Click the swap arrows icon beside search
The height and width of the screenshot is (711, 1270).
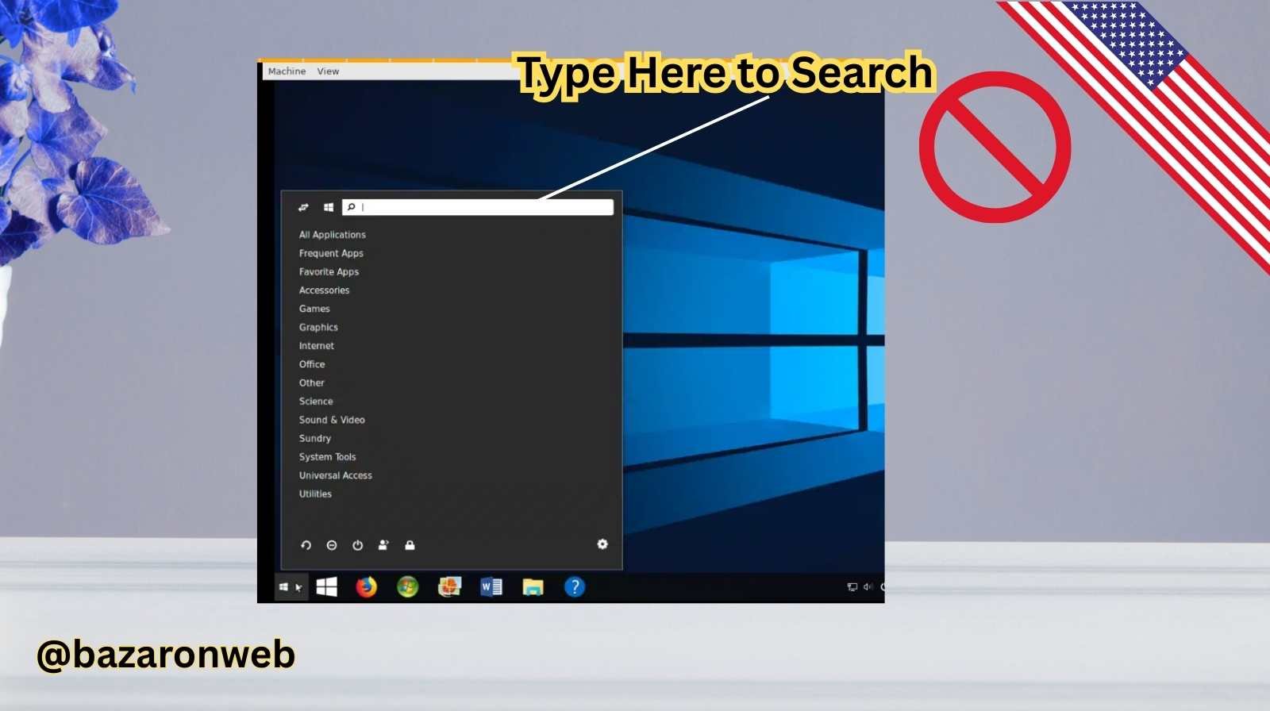pyautogui.click(x=303, y=207)
